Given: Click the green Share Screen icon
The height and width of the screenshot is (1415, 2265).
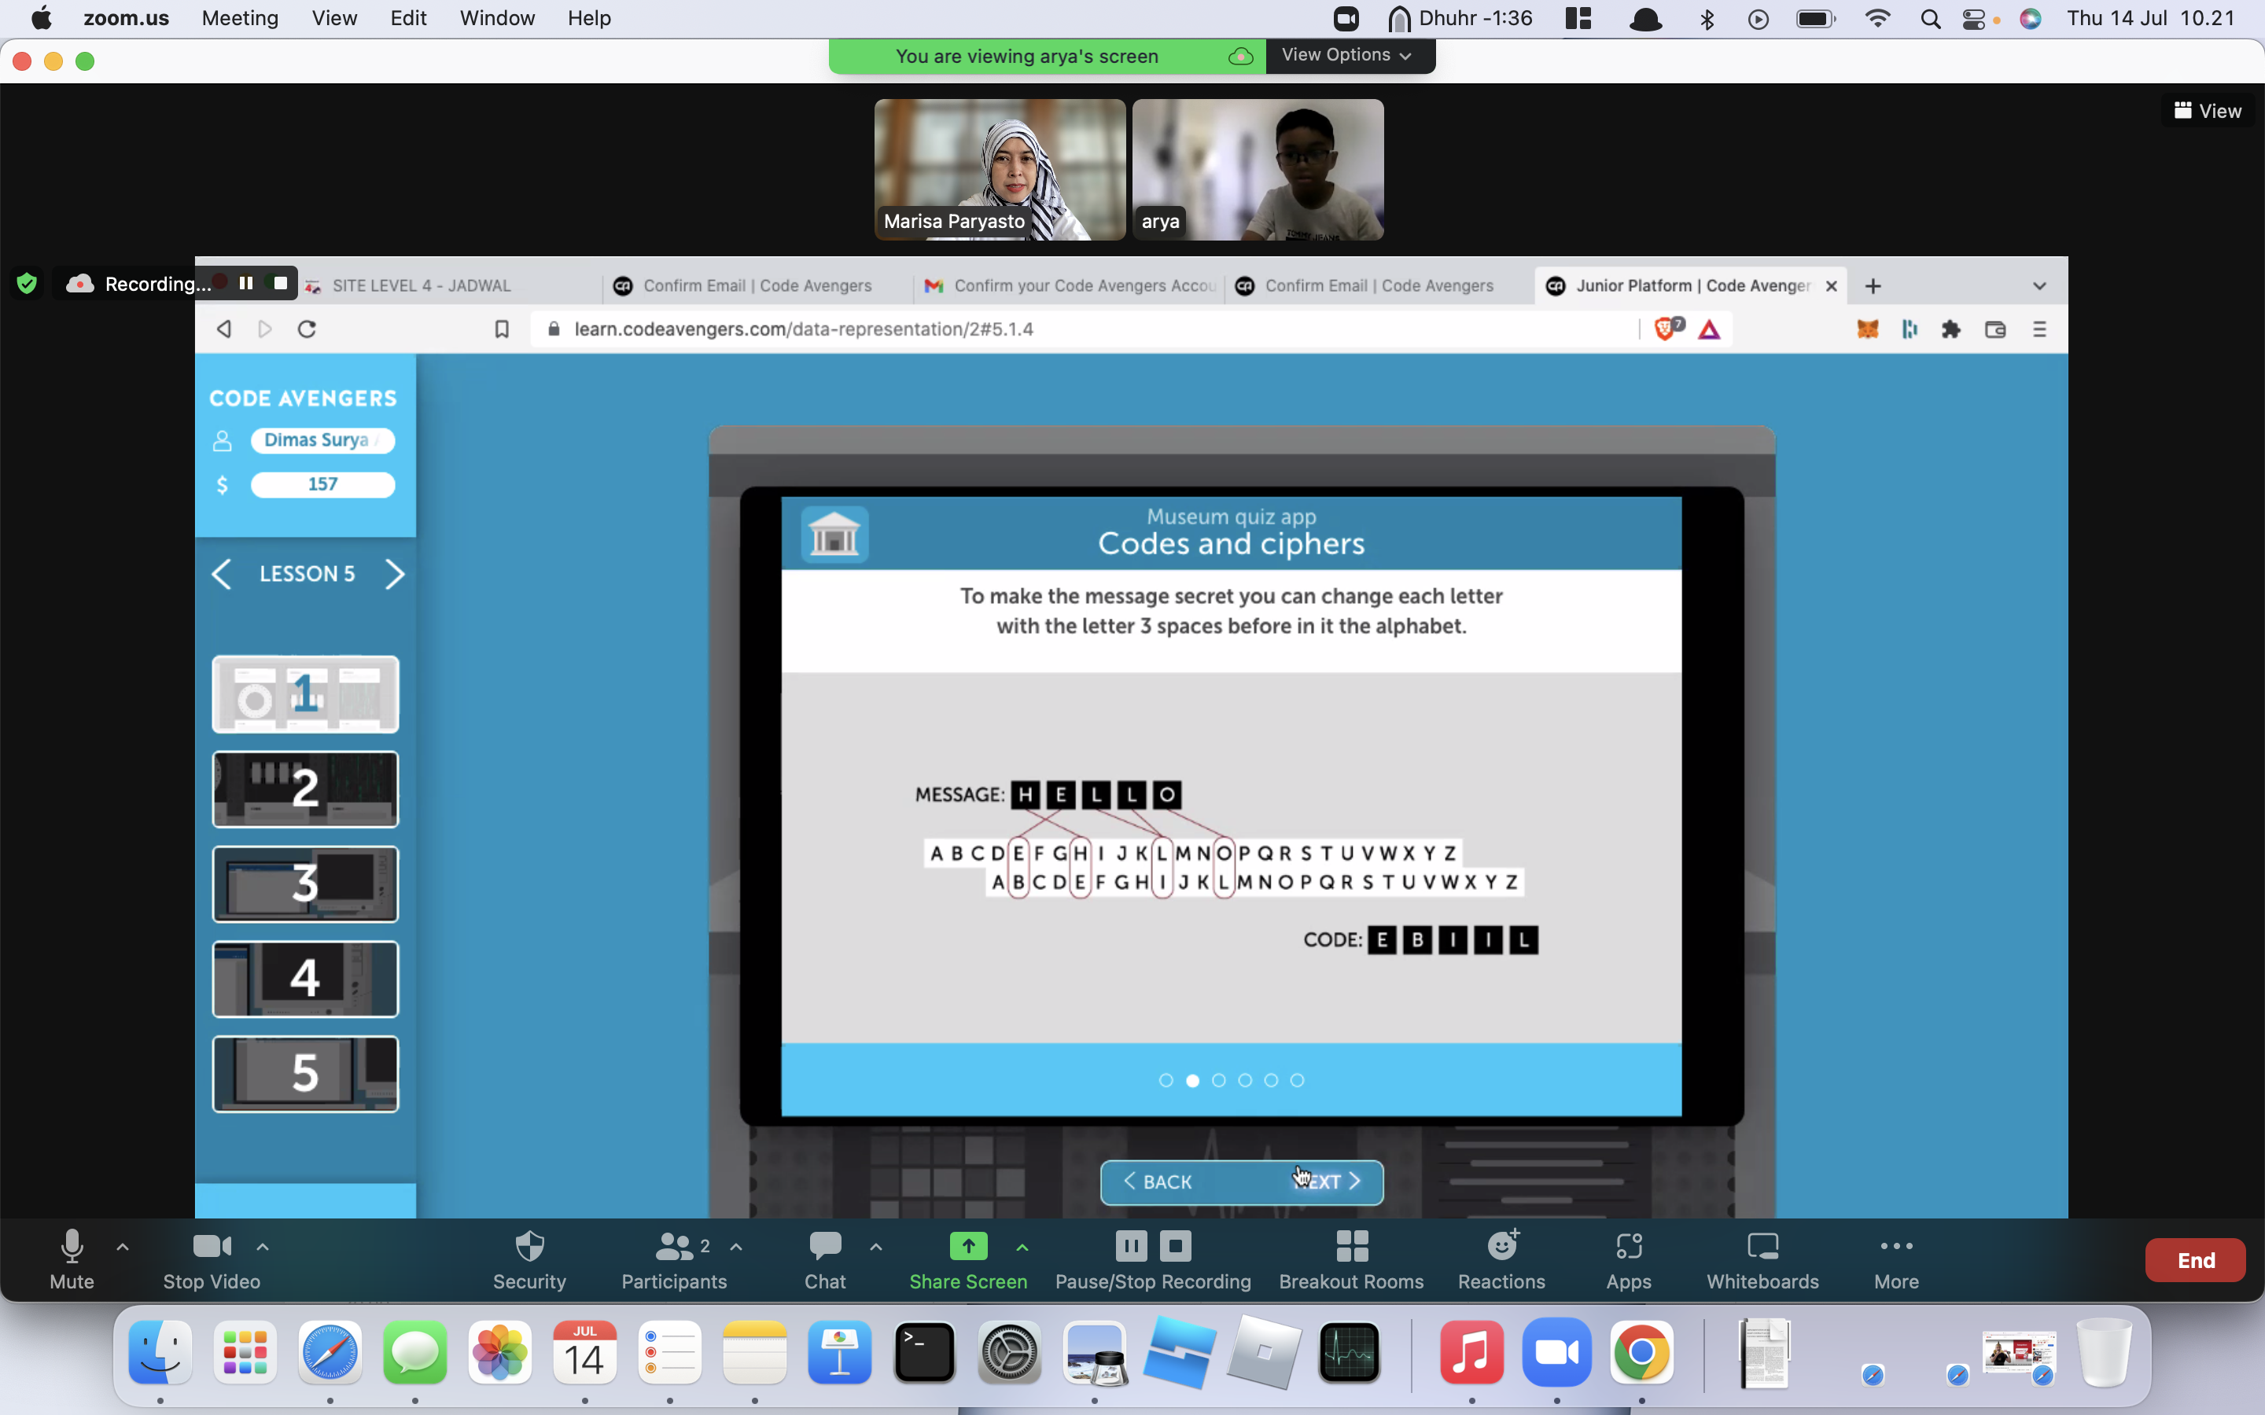Looking at the screenshot, I should tap(968, 1246).
